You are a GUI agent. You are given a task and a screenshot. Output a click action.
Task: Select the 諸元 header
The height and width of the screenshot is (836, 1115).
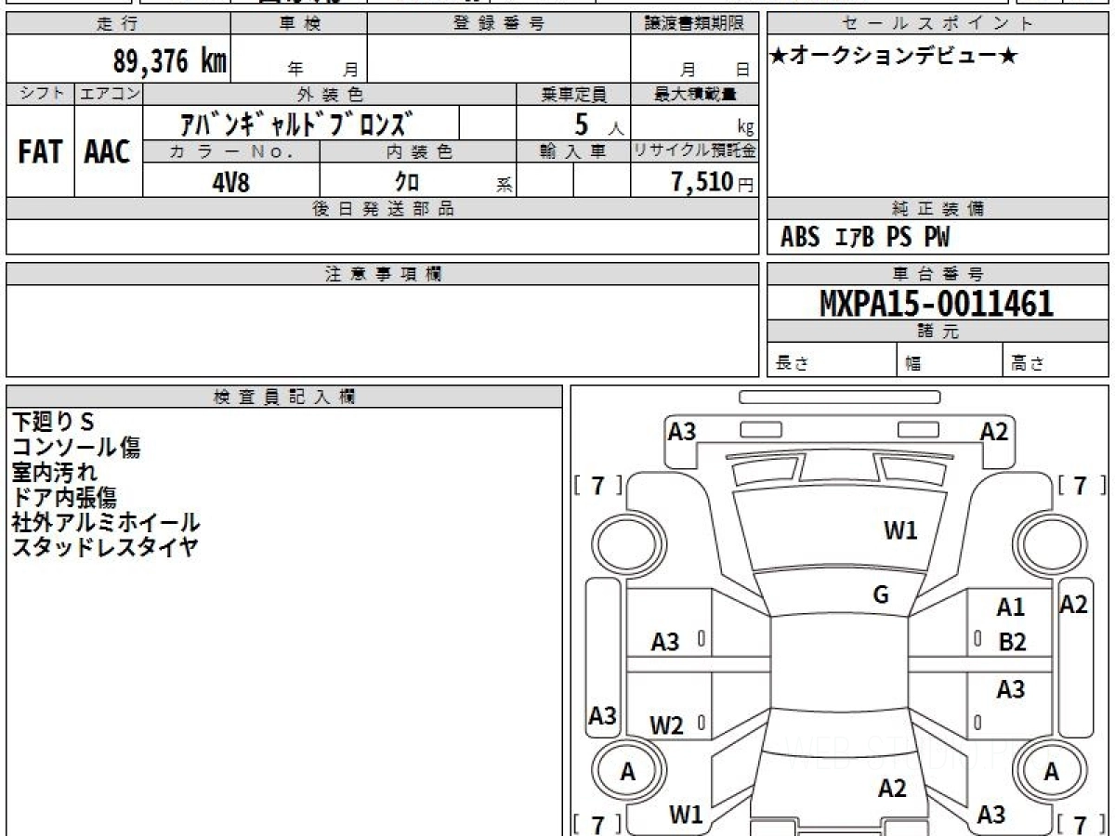(x=938, y=332)
